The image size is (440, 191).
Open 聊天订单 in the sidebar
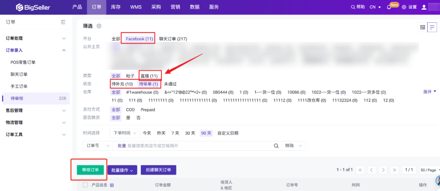point(19,74)
